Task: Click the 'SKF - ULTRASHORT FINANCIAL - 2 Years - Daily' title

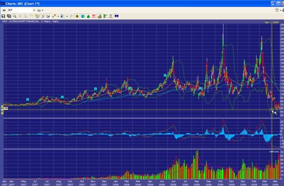Action: pyautogui.click(x=30, y=21)
